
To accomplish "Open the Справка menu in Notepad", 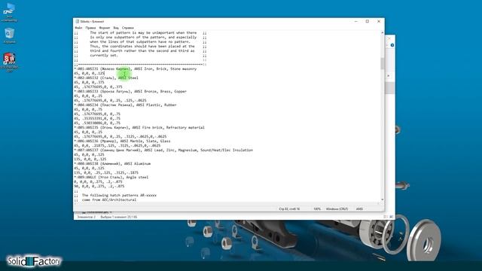I will [x=127, y=28].
